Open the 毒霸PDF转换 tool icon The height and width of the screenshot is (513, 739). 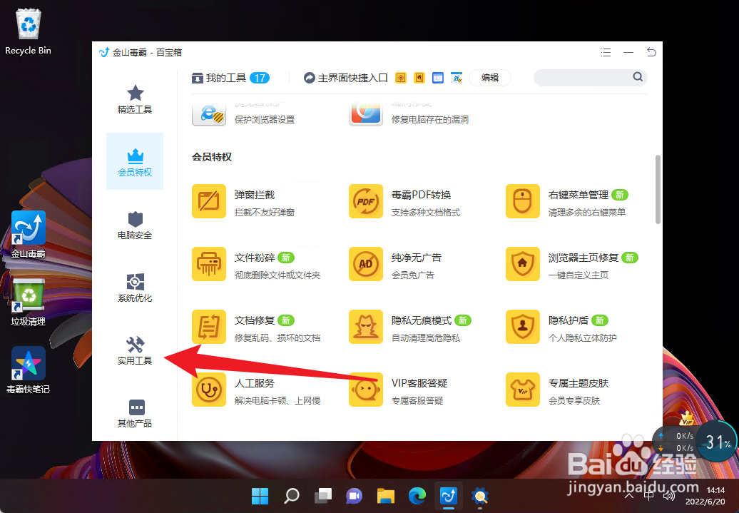point(366,201)
